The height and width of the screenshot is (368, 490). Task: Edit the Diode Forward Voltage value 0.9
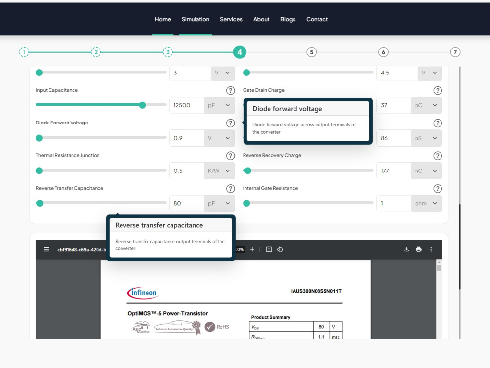[187, 138]
